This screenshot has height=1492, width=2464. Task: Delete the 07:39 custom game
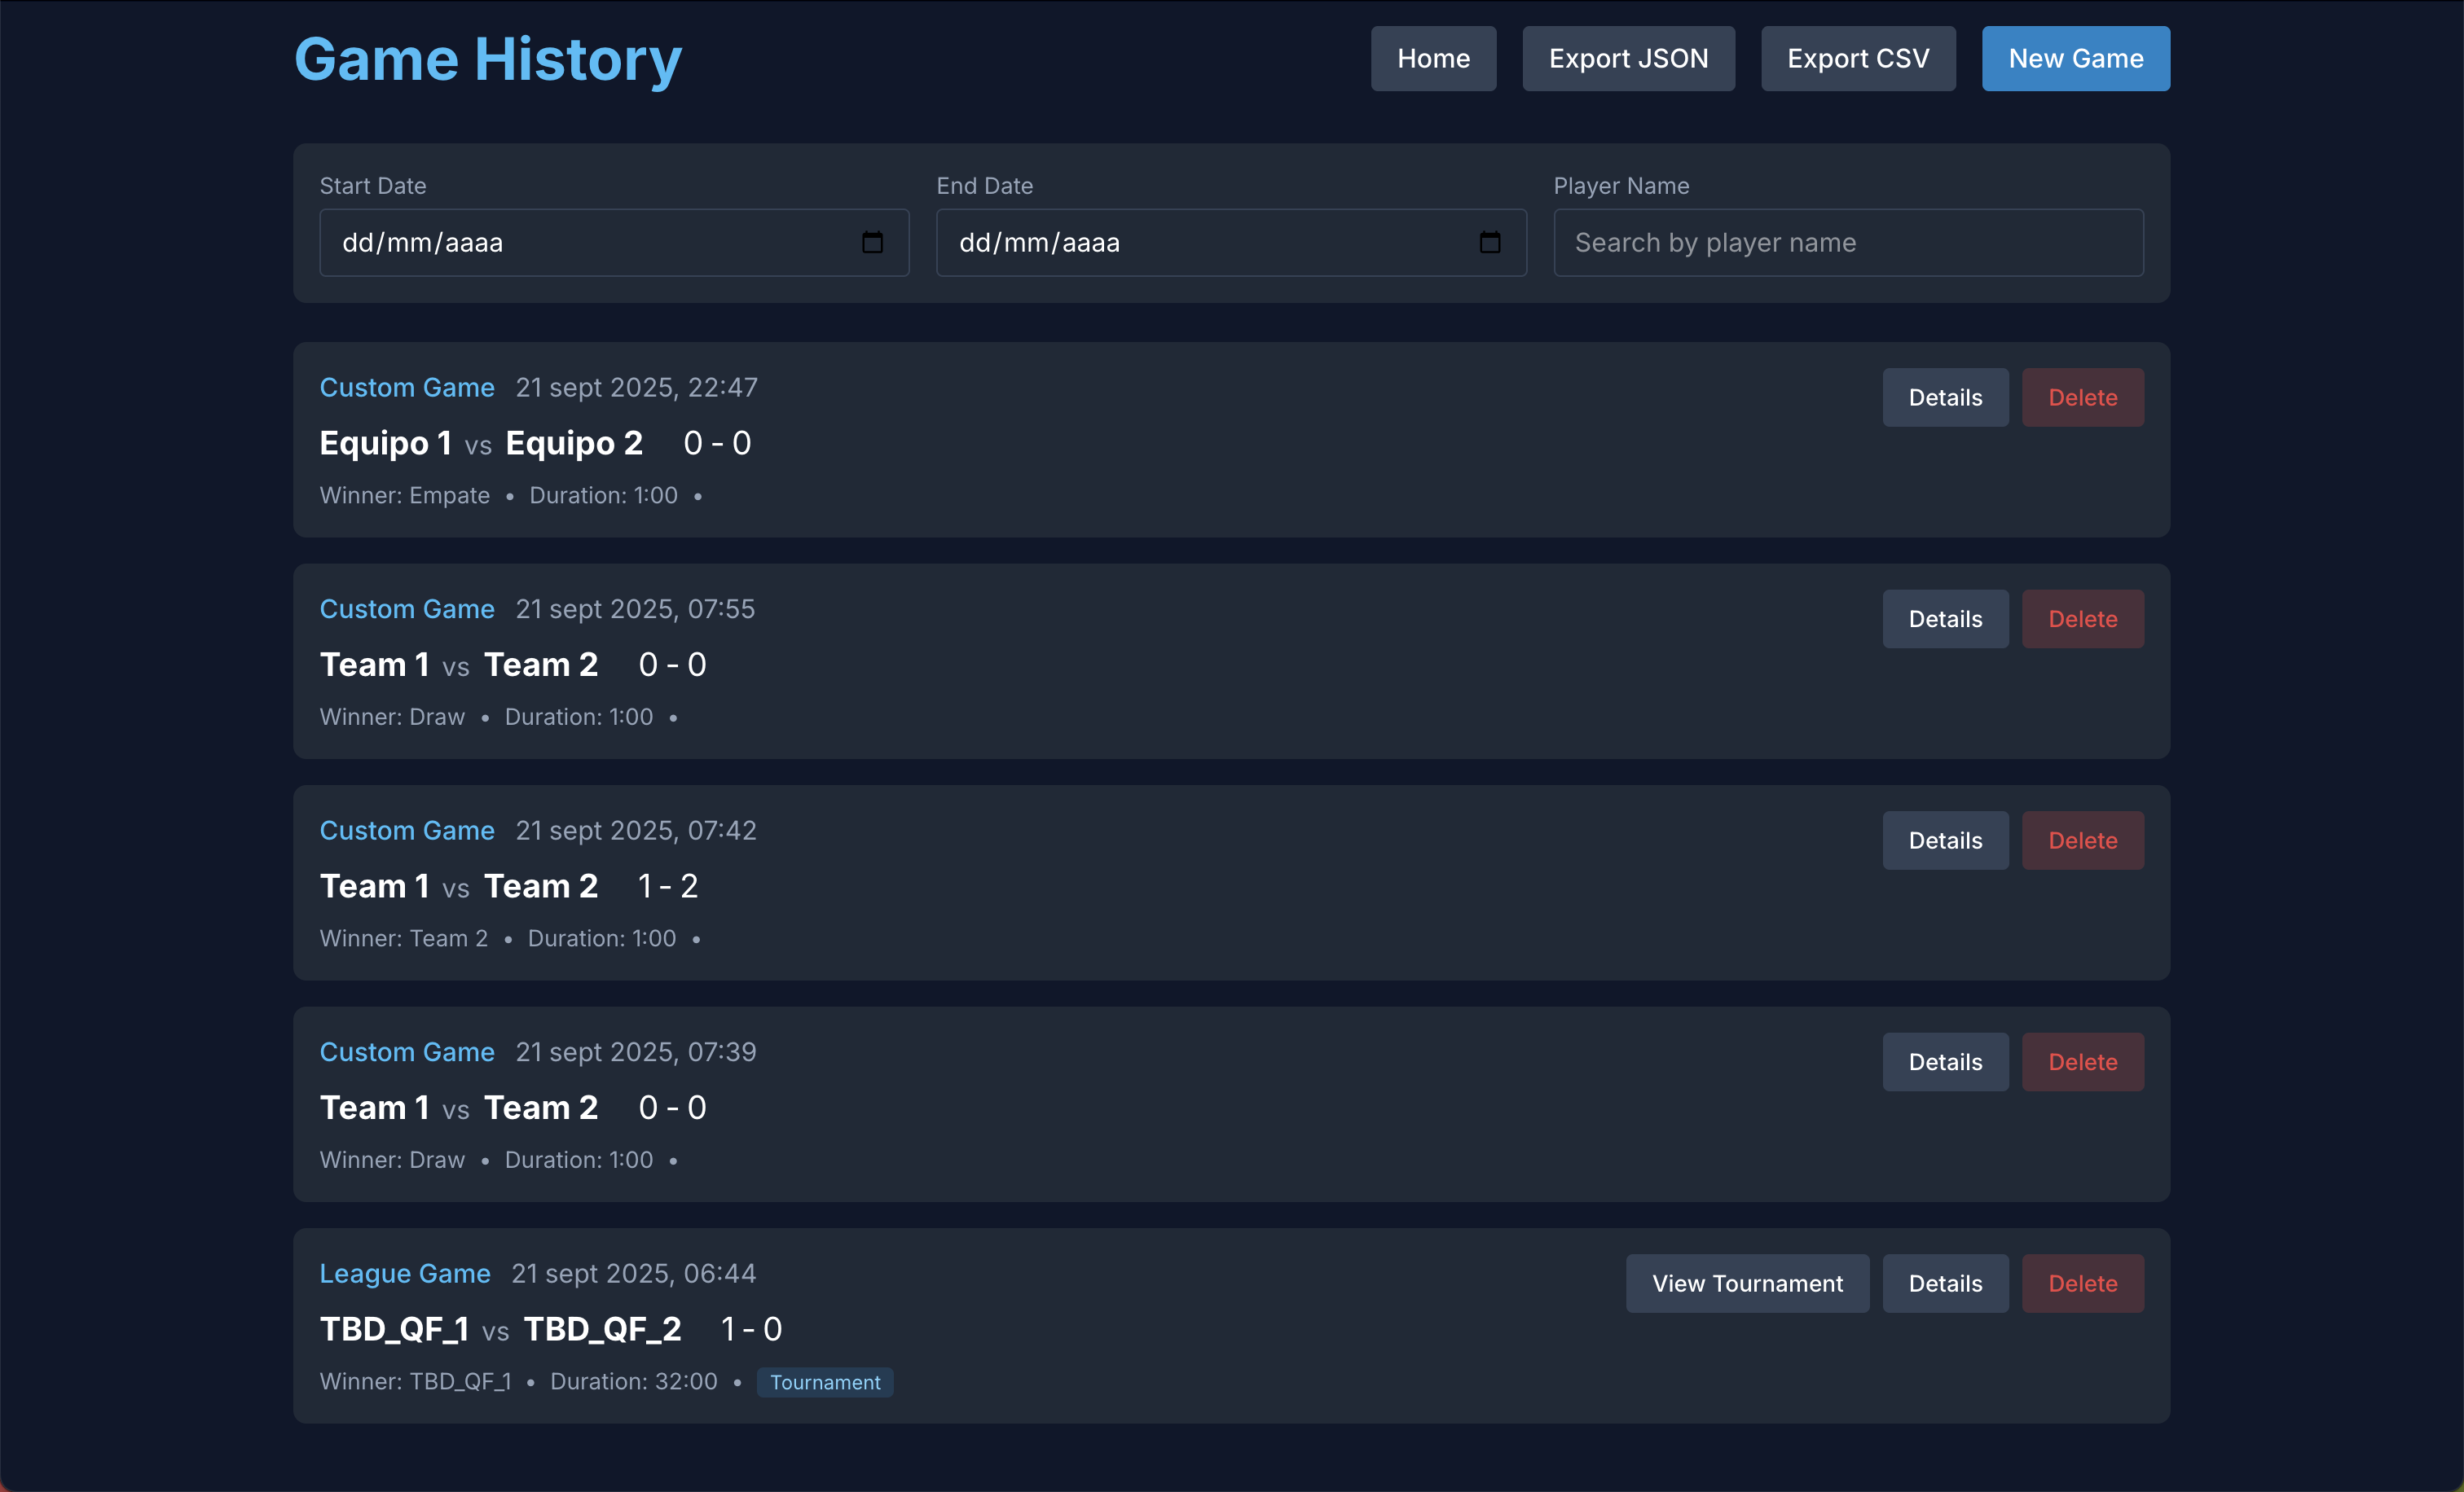2082,1061
